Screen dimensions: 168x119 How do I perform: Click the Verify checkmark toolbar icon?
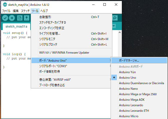tap(5, 18)
